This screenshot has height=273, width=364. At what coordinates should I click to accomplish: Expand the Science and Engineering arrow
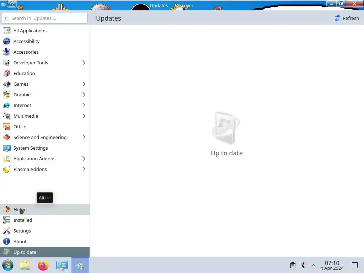click(84, 138)
